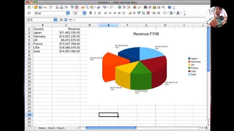Click the Copy icon
The width and height of the screenshot is (234, 131).
tap(87, 7)
